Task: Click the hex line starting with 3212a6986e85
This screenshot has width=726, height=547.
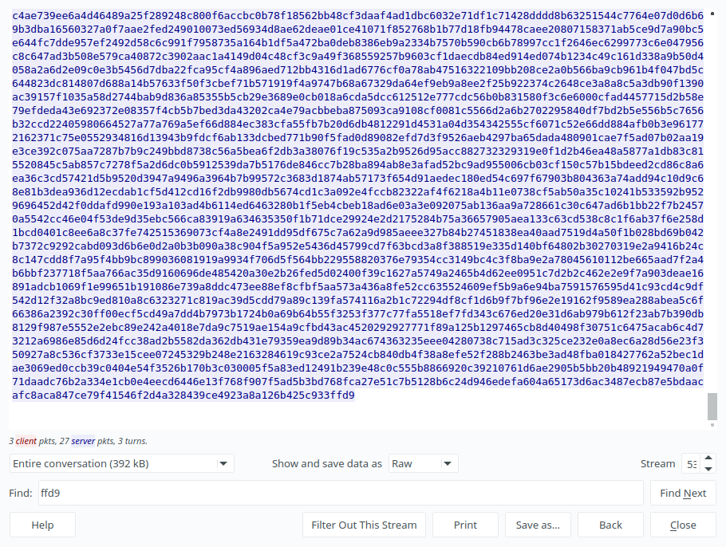Action: 358,341
